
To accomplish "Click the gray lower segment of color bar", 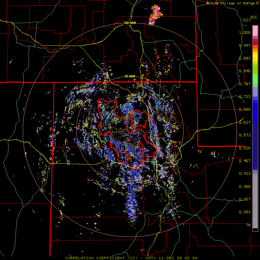I will click(255, 201).
